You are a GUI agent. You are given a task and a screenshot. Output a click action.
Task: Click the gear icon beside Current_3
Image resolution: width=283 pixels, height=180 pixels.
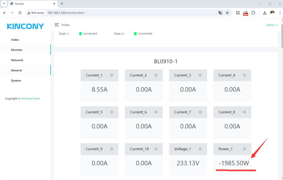[200, 75]
